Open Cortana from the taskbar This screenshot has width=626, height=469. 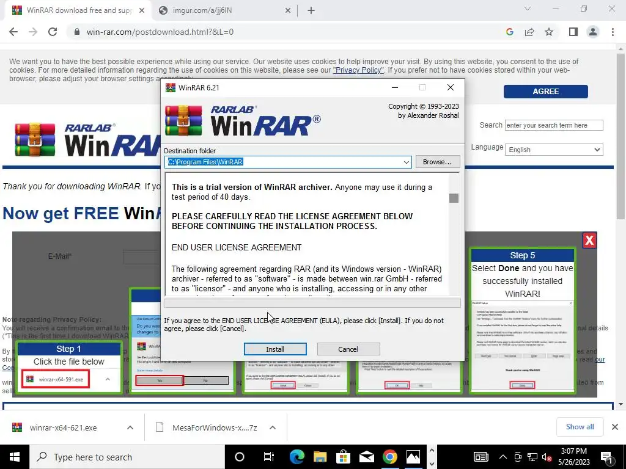[240, 457]
